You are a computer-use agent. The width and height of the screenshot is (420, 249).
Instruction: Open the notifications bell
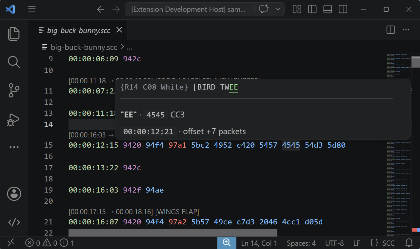[409, 243]
